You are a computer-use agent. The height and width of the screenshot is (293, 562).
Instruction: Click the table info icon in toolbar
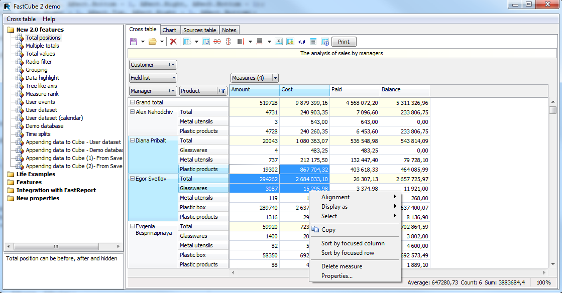coord(325,42)
